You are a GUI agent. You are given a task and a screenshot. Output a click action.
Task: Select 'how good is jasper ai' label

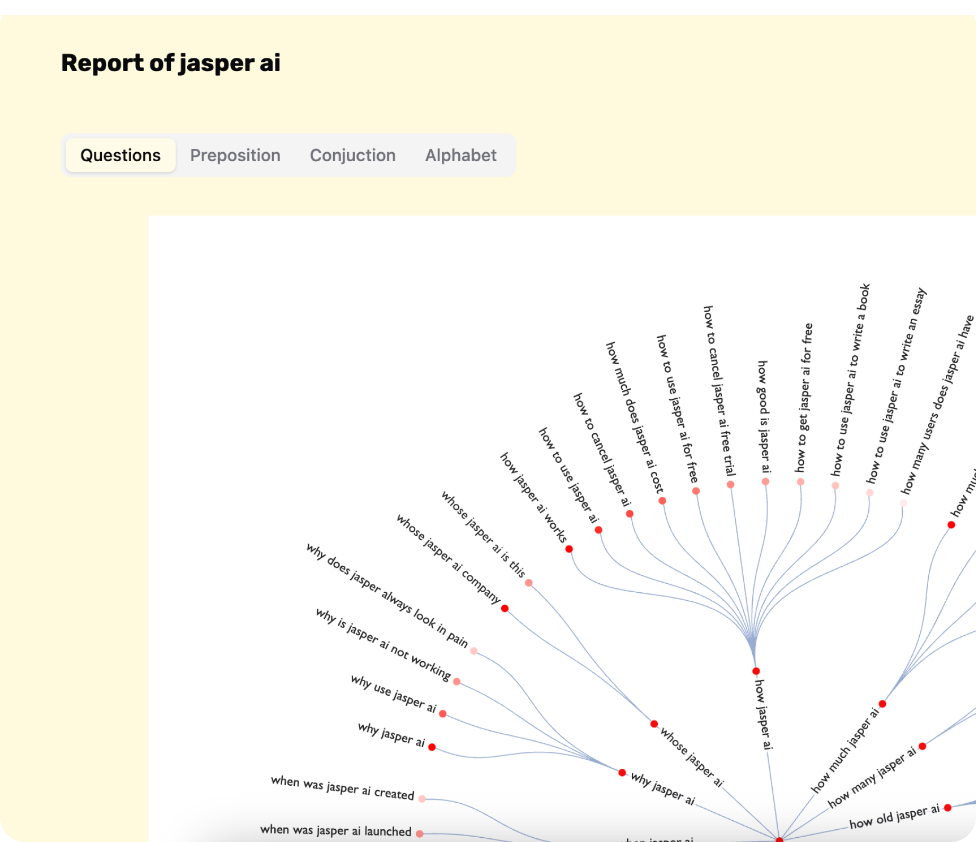pos(763,417)
